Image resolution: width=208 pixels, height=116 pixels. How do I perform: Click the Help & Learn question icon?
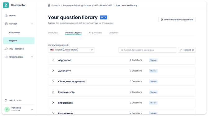6,100
